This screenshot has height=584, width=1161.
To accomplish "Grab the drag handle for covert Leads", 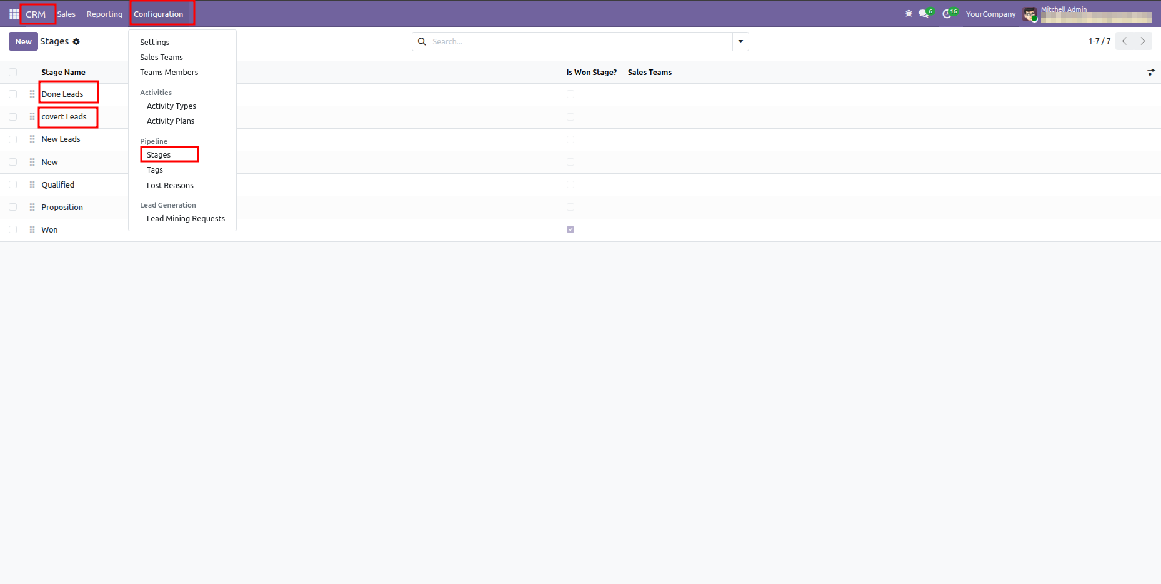I will coord(32,117).
